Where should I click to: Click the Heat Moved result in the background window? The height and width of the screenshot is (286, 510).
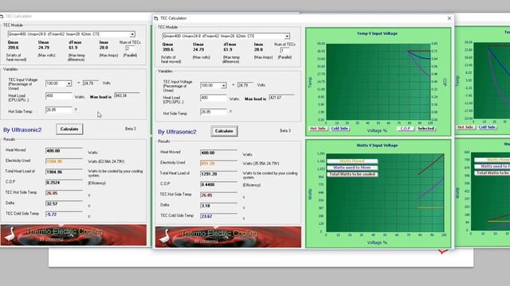click(x=64, y=151)
